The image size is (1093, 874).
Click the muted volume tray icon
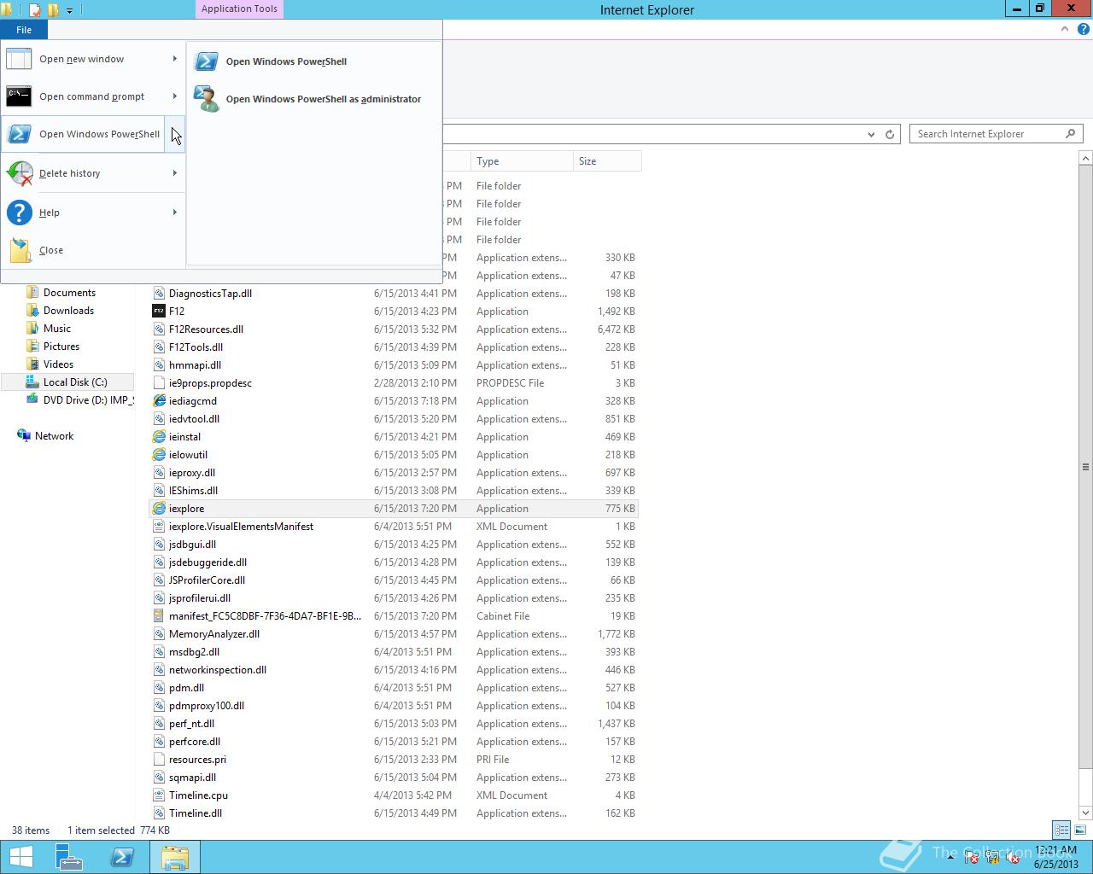tap(1012, 858)
